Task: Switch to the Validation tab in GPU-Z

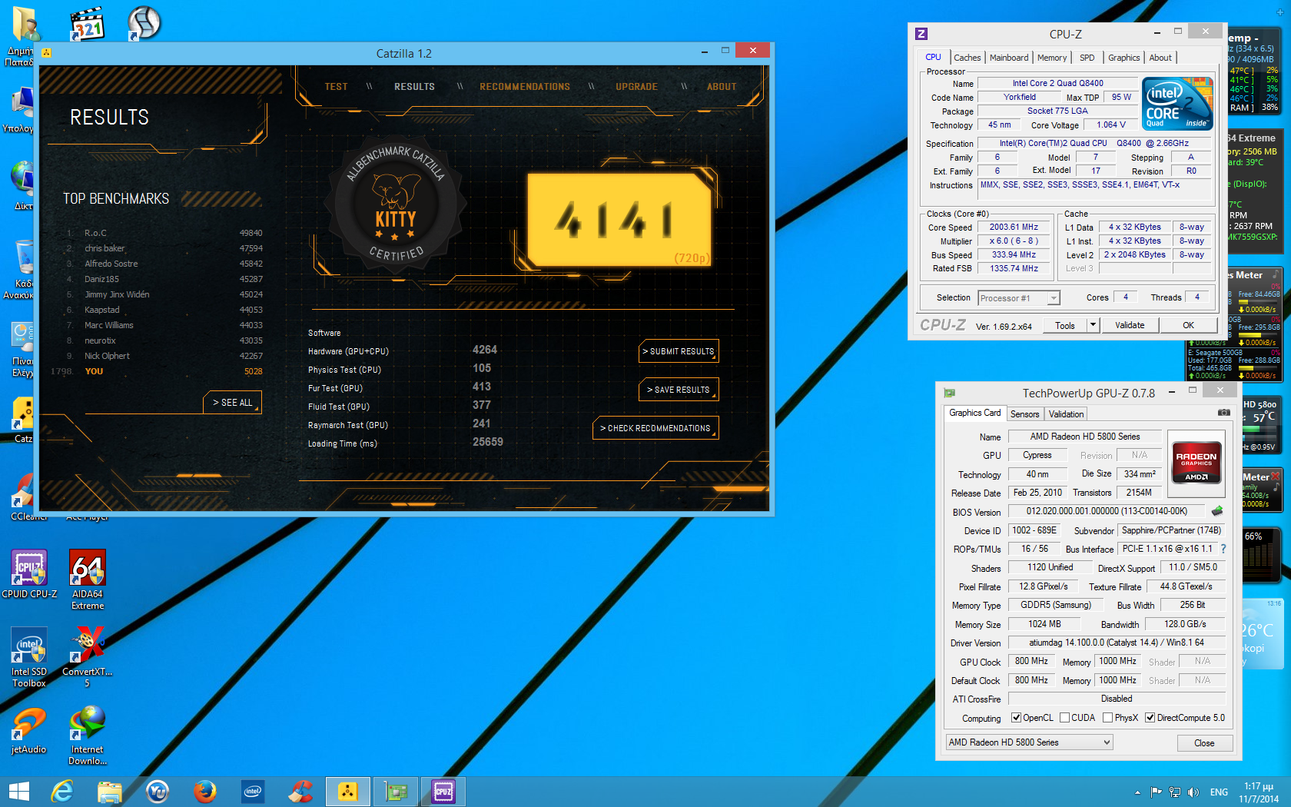Action: 1066,414
